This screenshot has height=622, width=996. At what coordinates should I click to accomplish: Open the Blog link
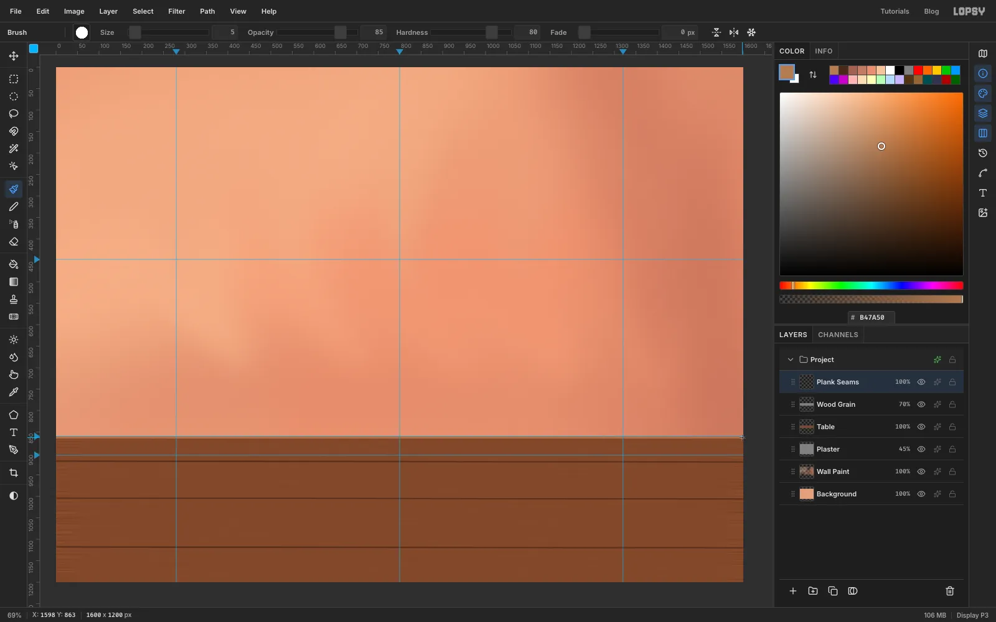coord(931,11)
